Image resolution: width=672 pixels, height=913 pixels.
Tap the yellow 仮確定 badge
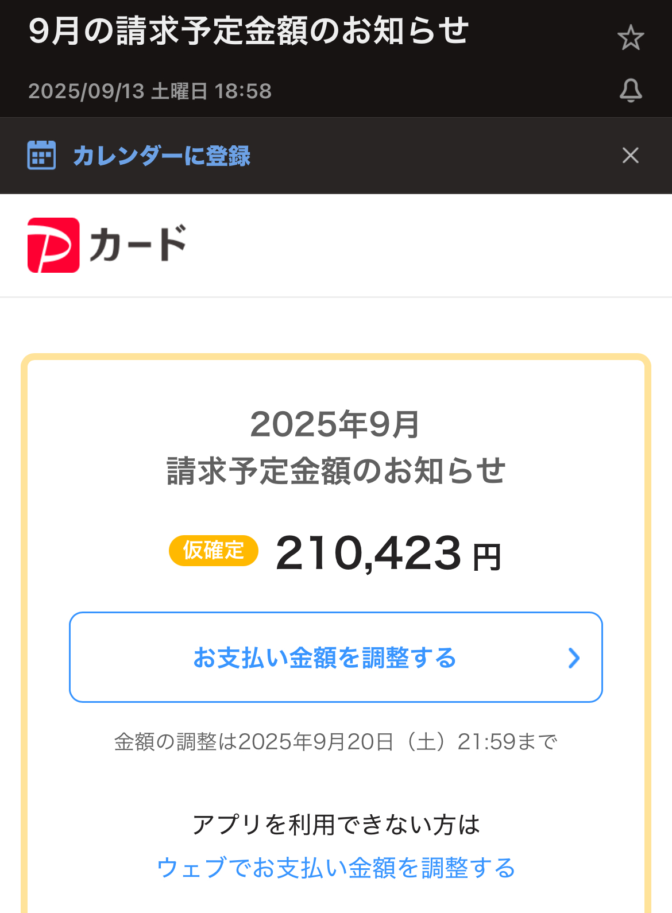pos(214,550)
